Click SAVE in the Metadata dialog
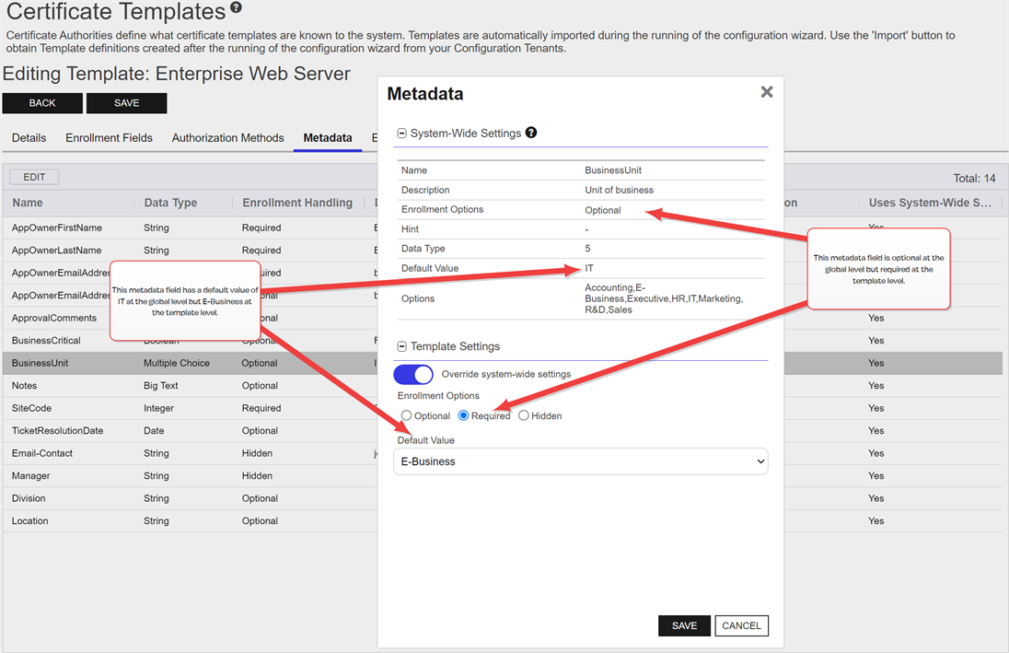1009x653 pixels. tap(684, 625)
